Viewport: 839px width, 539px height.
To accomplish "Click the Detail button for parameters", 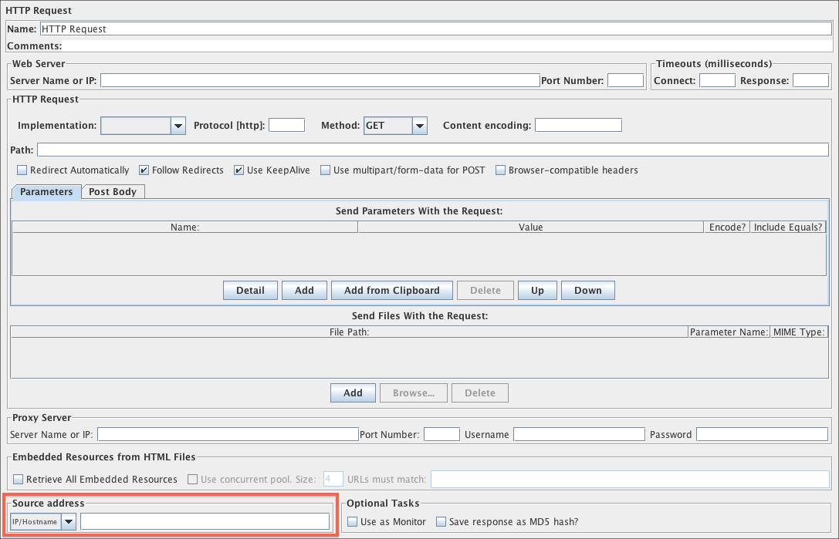I will click(250, 291).
